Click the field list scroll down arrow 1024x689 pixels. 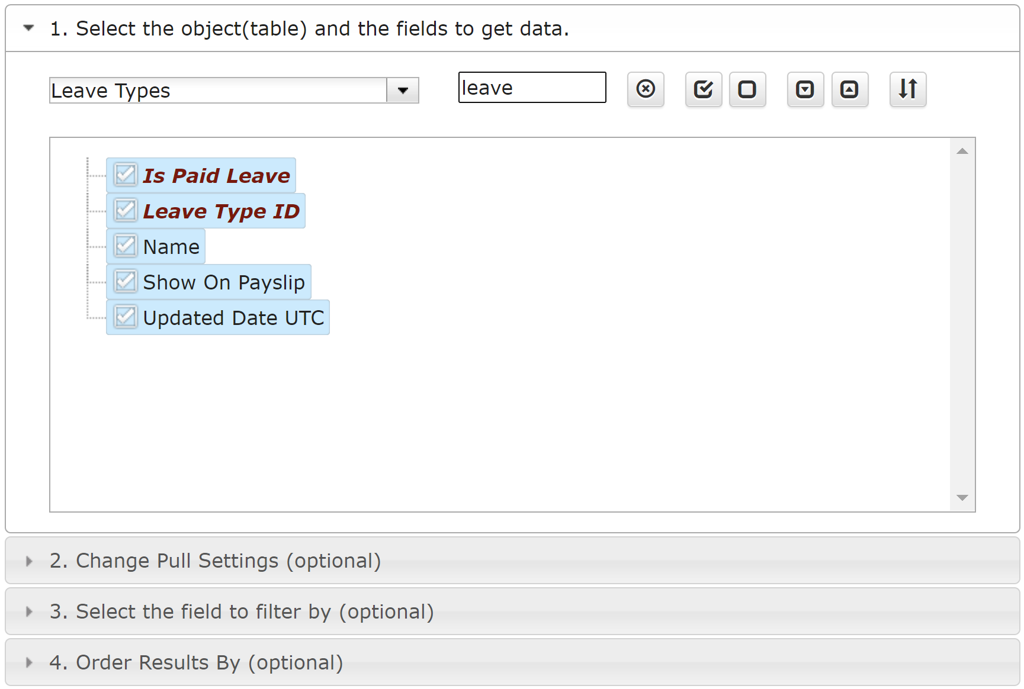pyautogui.click(x=962, y=498)
